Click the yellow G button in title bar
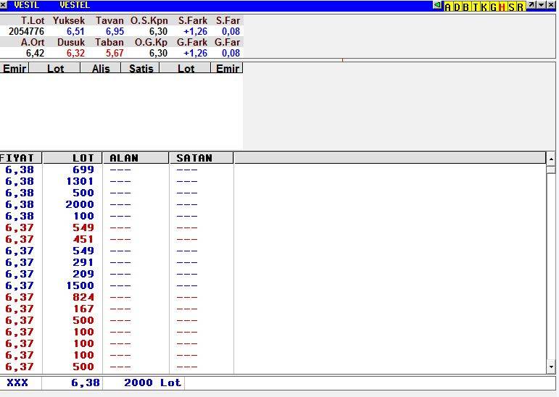This screenshot has height=397, width=559. click(493, 7)
